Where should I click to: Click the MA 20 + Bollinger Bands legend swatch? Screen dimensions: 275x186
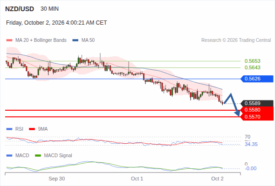tap(9, 40)
